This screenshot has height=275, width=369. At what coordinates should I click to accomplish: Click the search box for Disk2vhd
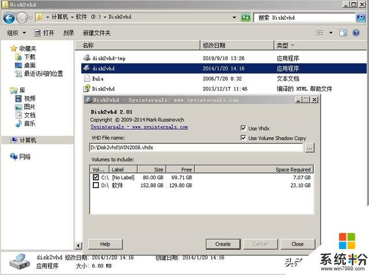pyautogui.click(x=304, y=18)
